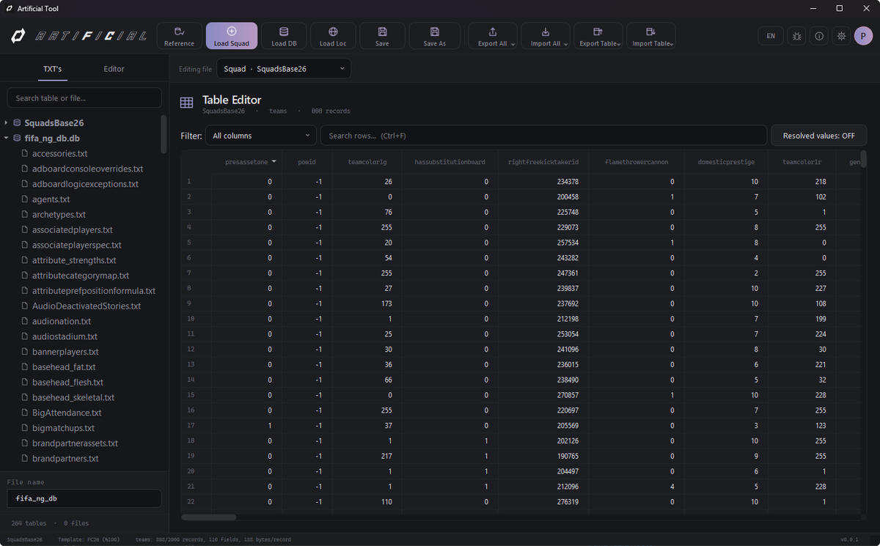Click the file icon of accessories.txt
Image resolution: width=880 pixels, height=546 pixels.
click(25, 153)
